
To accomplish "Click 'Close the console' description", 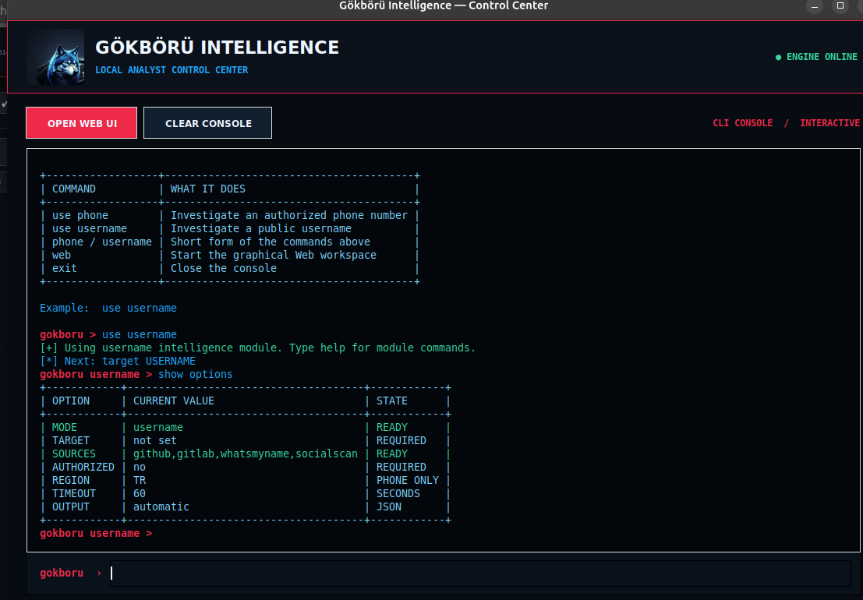I will [x=224, y=268].
